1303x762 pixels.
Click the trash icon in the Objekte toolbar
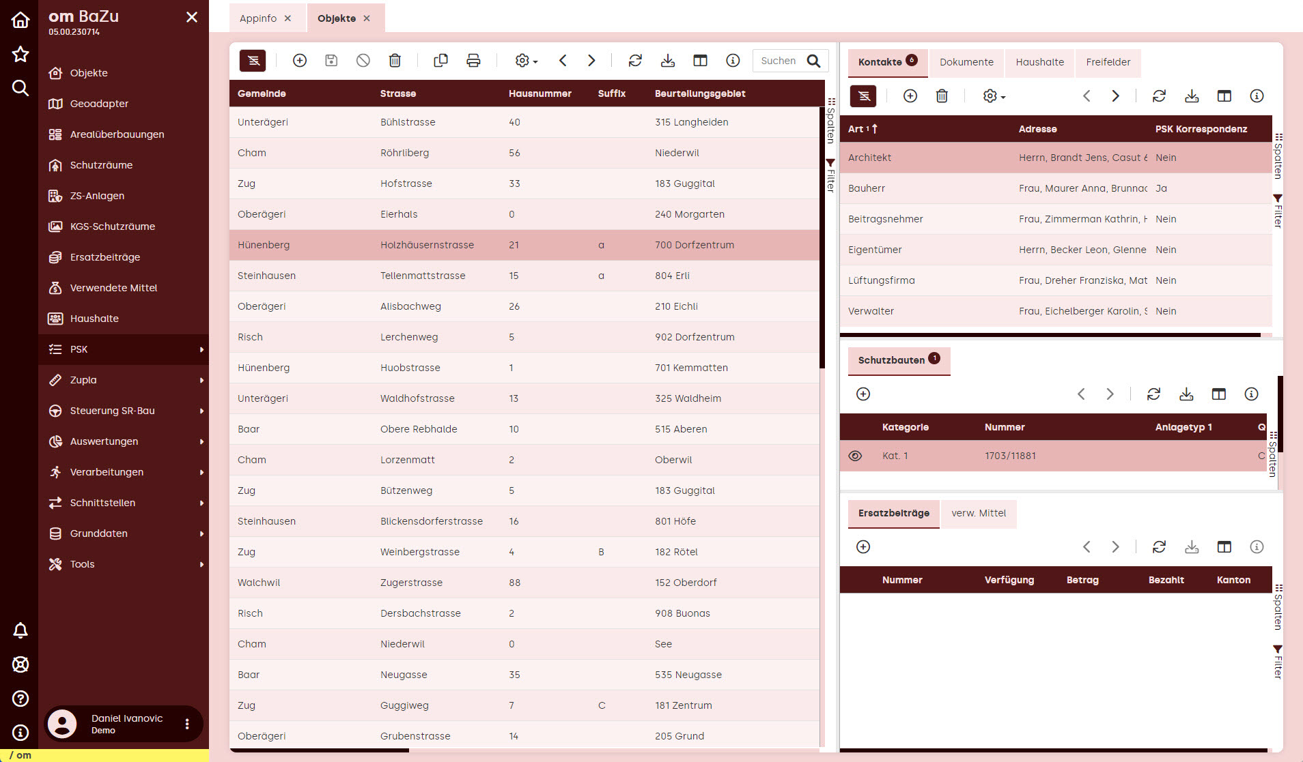point(395,61)
